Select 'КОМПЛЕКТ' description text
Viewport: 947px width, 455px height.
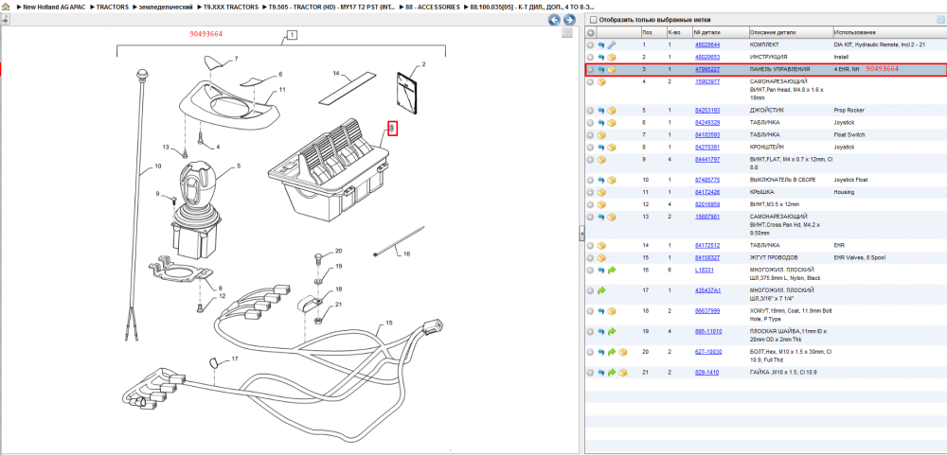764,44
